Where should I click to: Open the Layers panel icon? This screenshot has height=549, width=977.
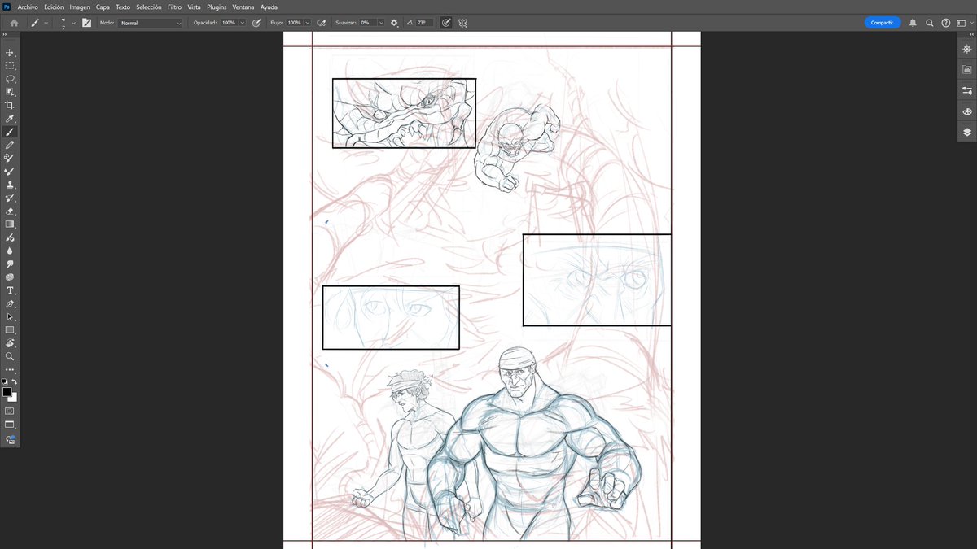[x=967, y=132]
